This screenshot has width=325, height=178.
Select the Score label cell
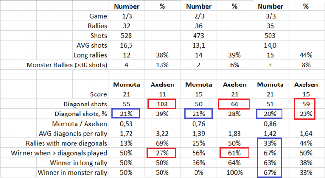(x=98, y=94)
